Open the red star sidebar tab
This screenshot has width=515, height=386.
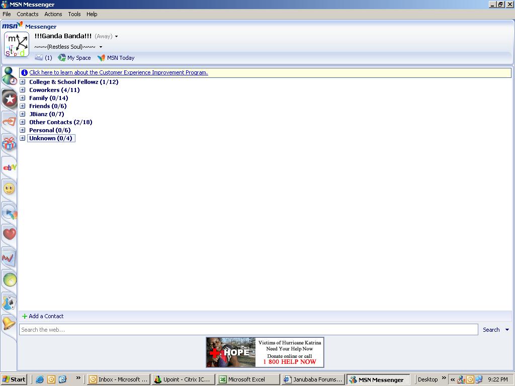tap(10, 99)
